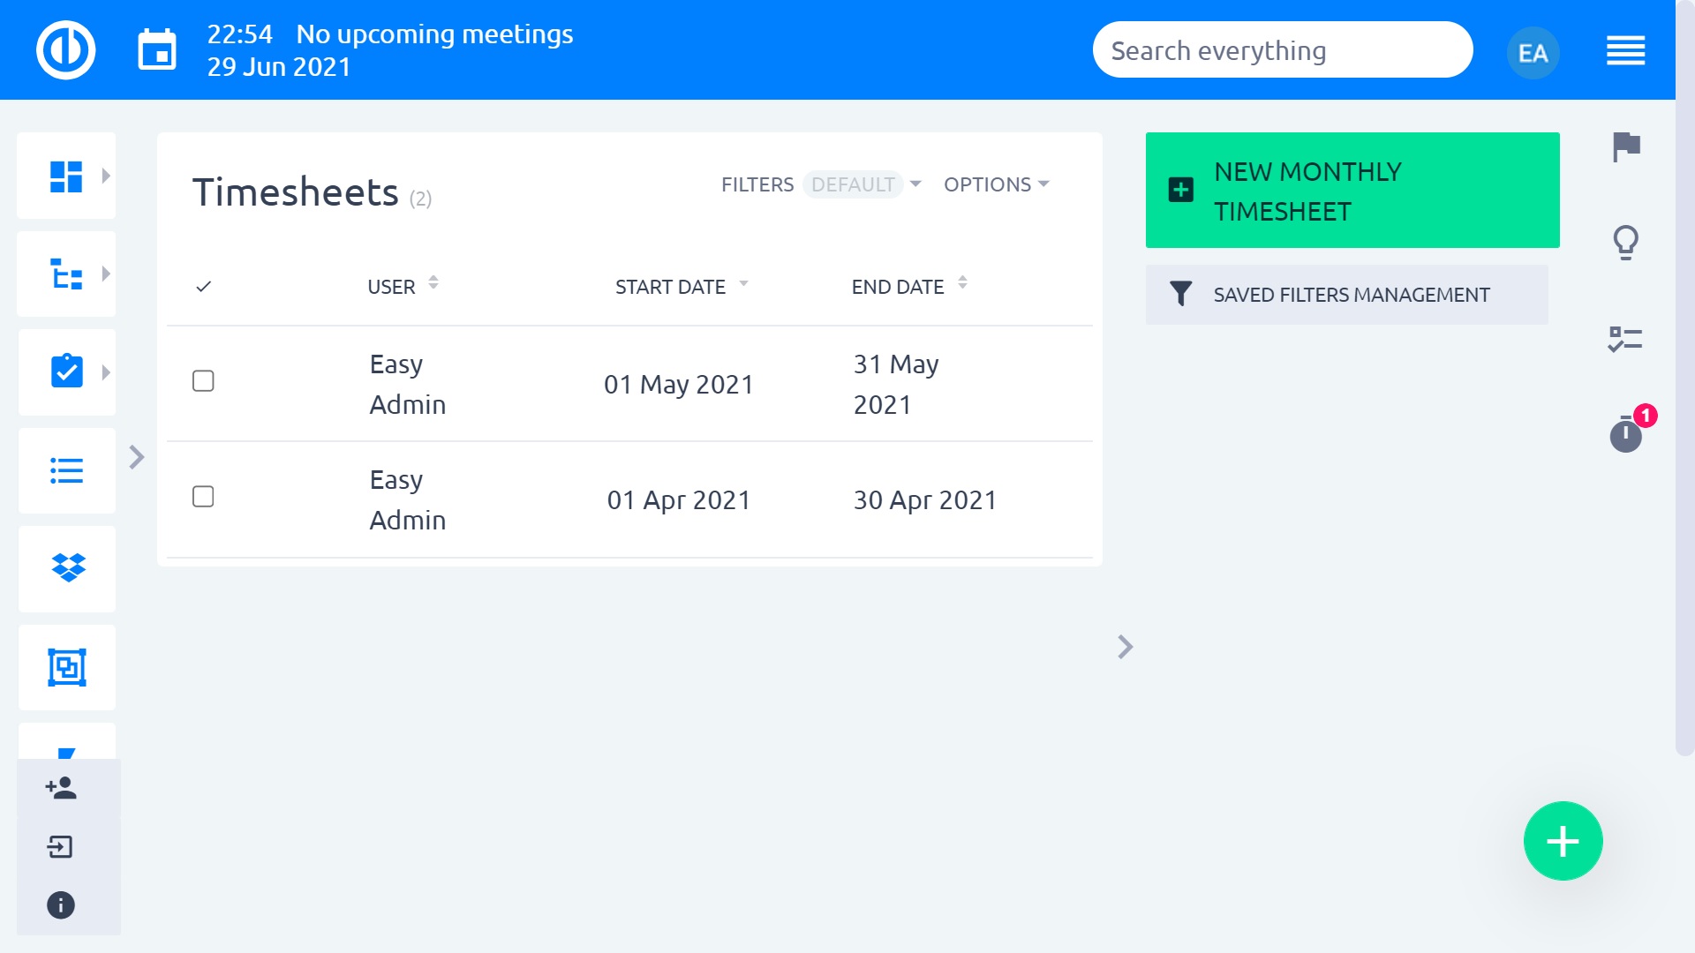Open the Easy Project logo home

point(66,50)
